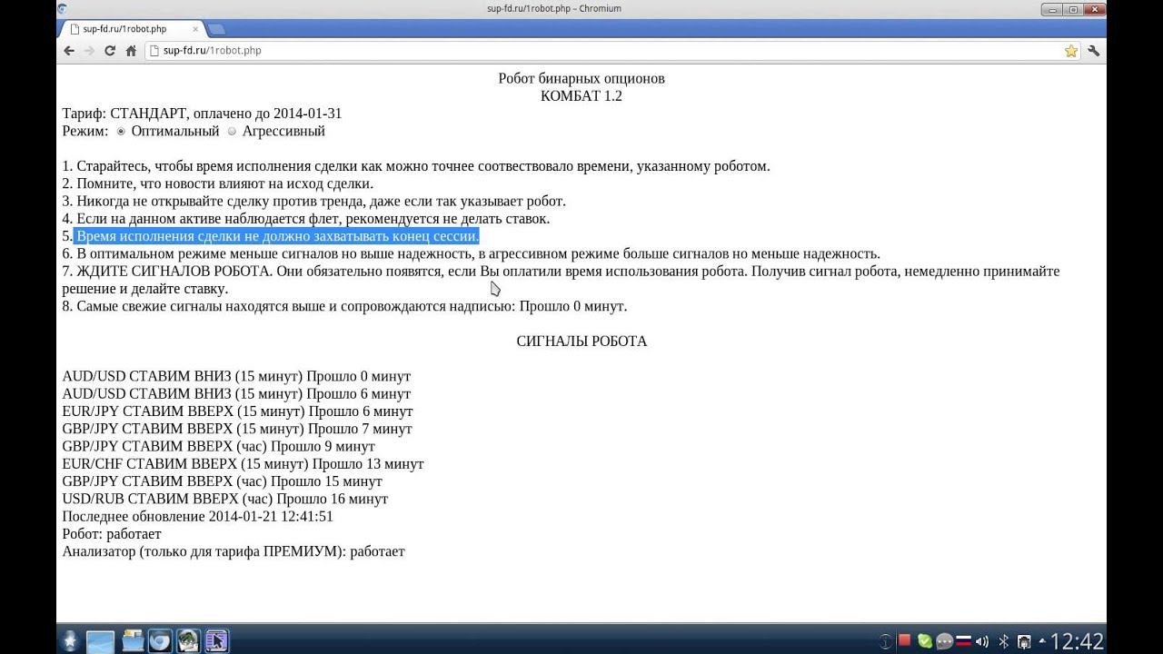Screen dimensions: 1163x654
Task: Click rule 1 about время исполнения сделки
Action: (416, 166)
